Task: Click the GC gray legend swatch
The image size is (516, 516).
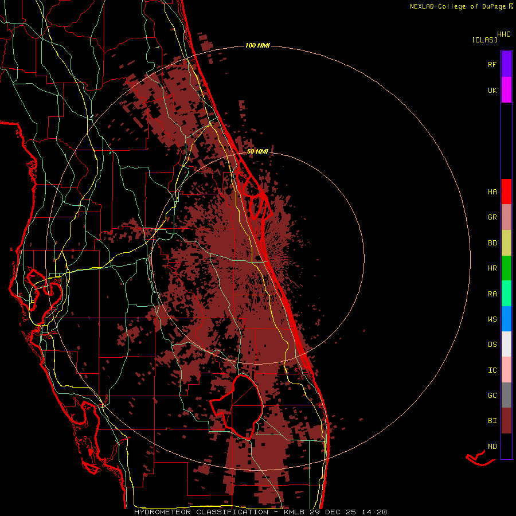Action: pos(506,395)
